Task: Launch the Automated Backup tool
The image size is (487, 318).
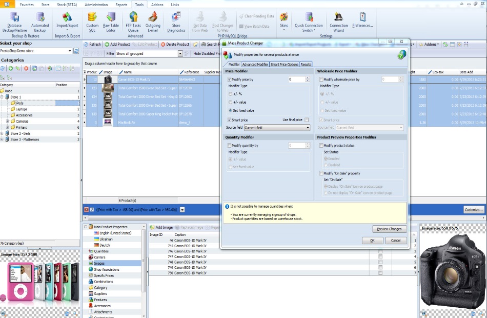Action: click(x=40, y=22)
